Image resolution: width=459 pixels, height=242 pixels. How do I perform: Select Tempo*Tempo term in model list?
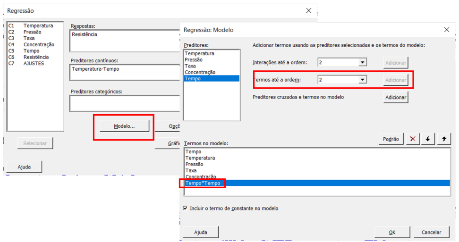[317, 183]
